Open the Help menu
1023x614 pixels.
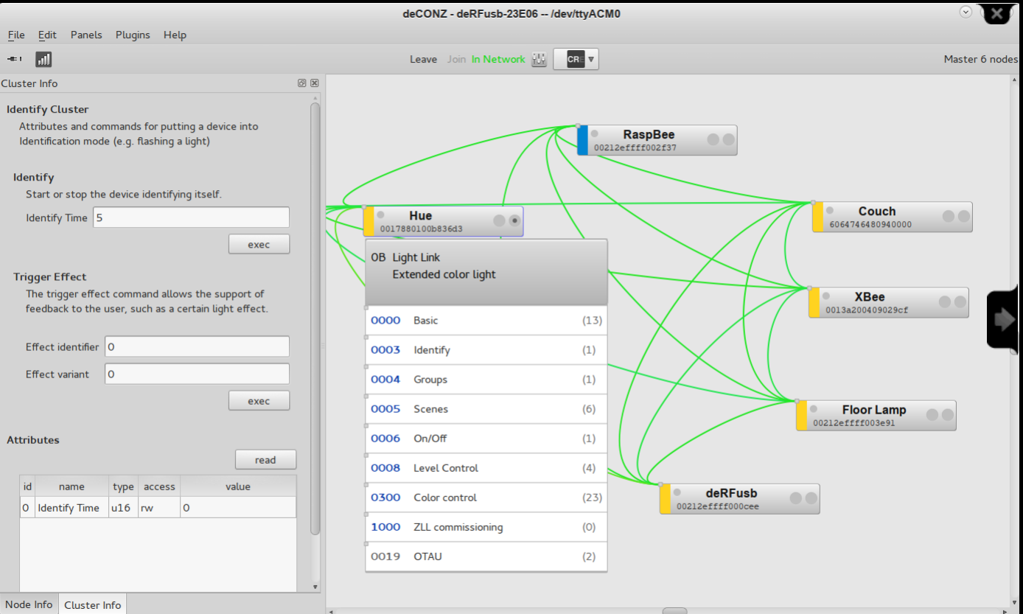tap(175, 35)
